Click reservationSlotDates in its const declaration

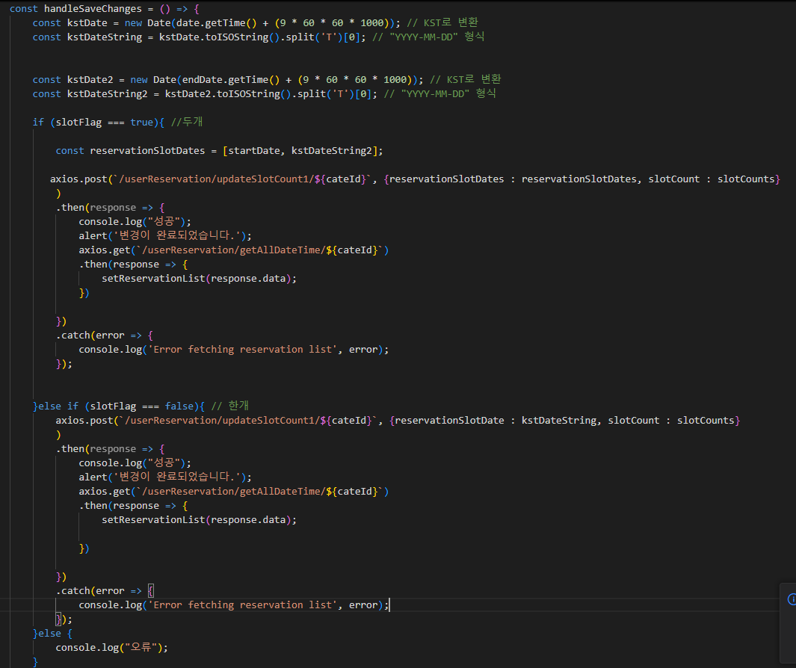tap(148, 151)
